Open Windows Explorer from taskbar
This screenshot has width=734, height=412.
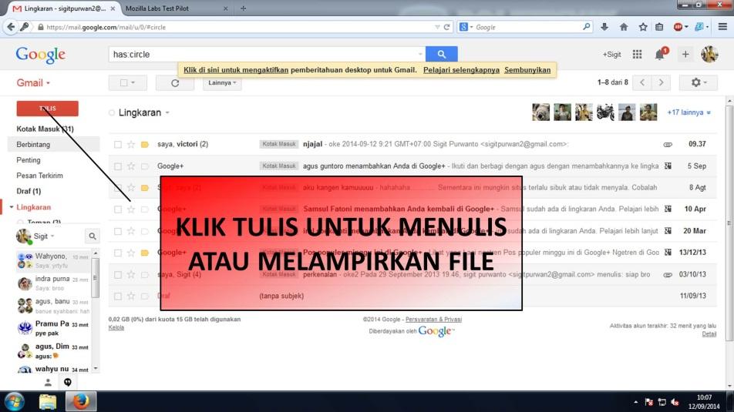pos(47,402)
